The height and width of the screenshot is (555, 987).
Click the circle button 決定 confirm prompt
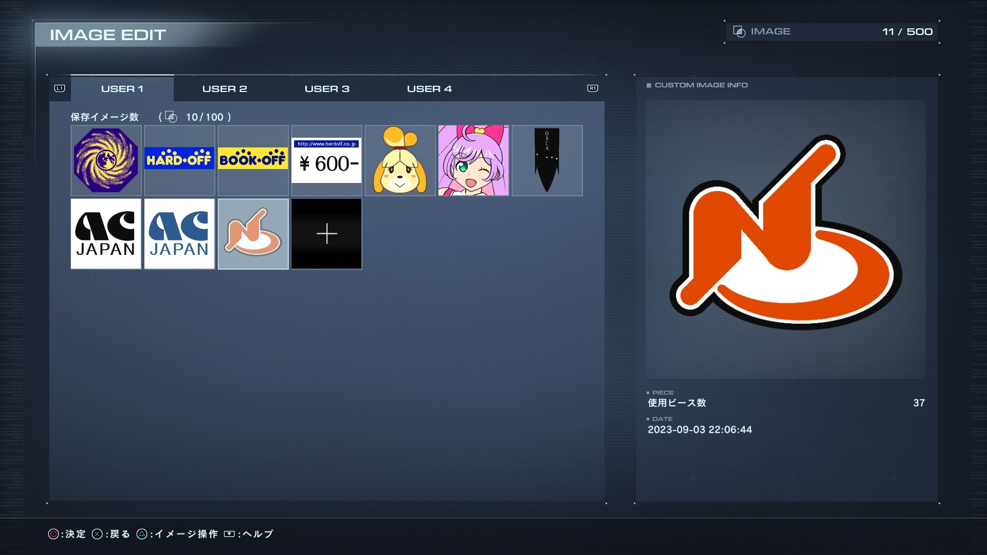(67, 534)
